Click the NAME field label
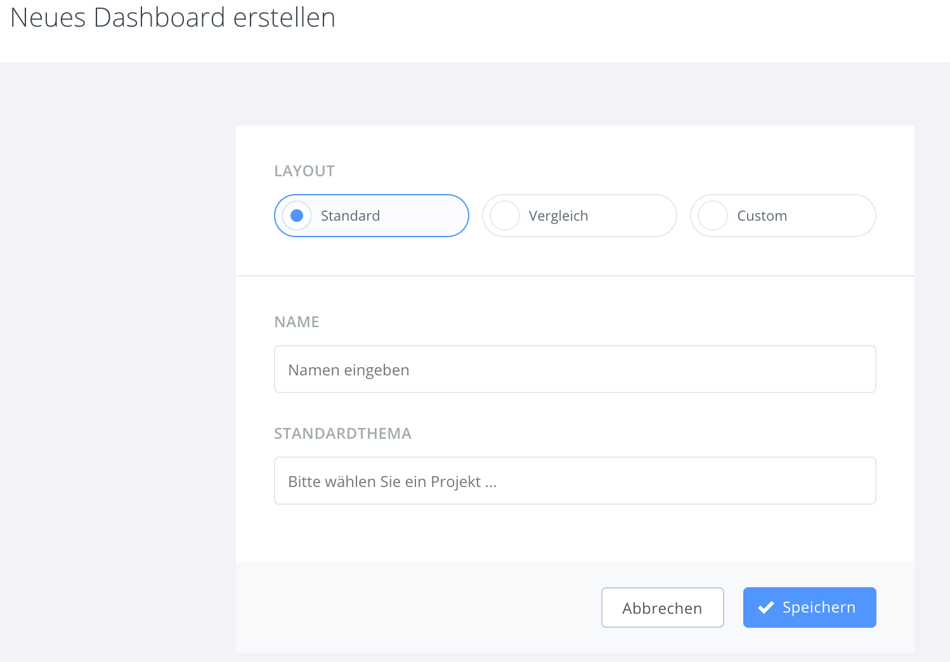The height and width of the screenshot is (662, 950). point(297,322)
